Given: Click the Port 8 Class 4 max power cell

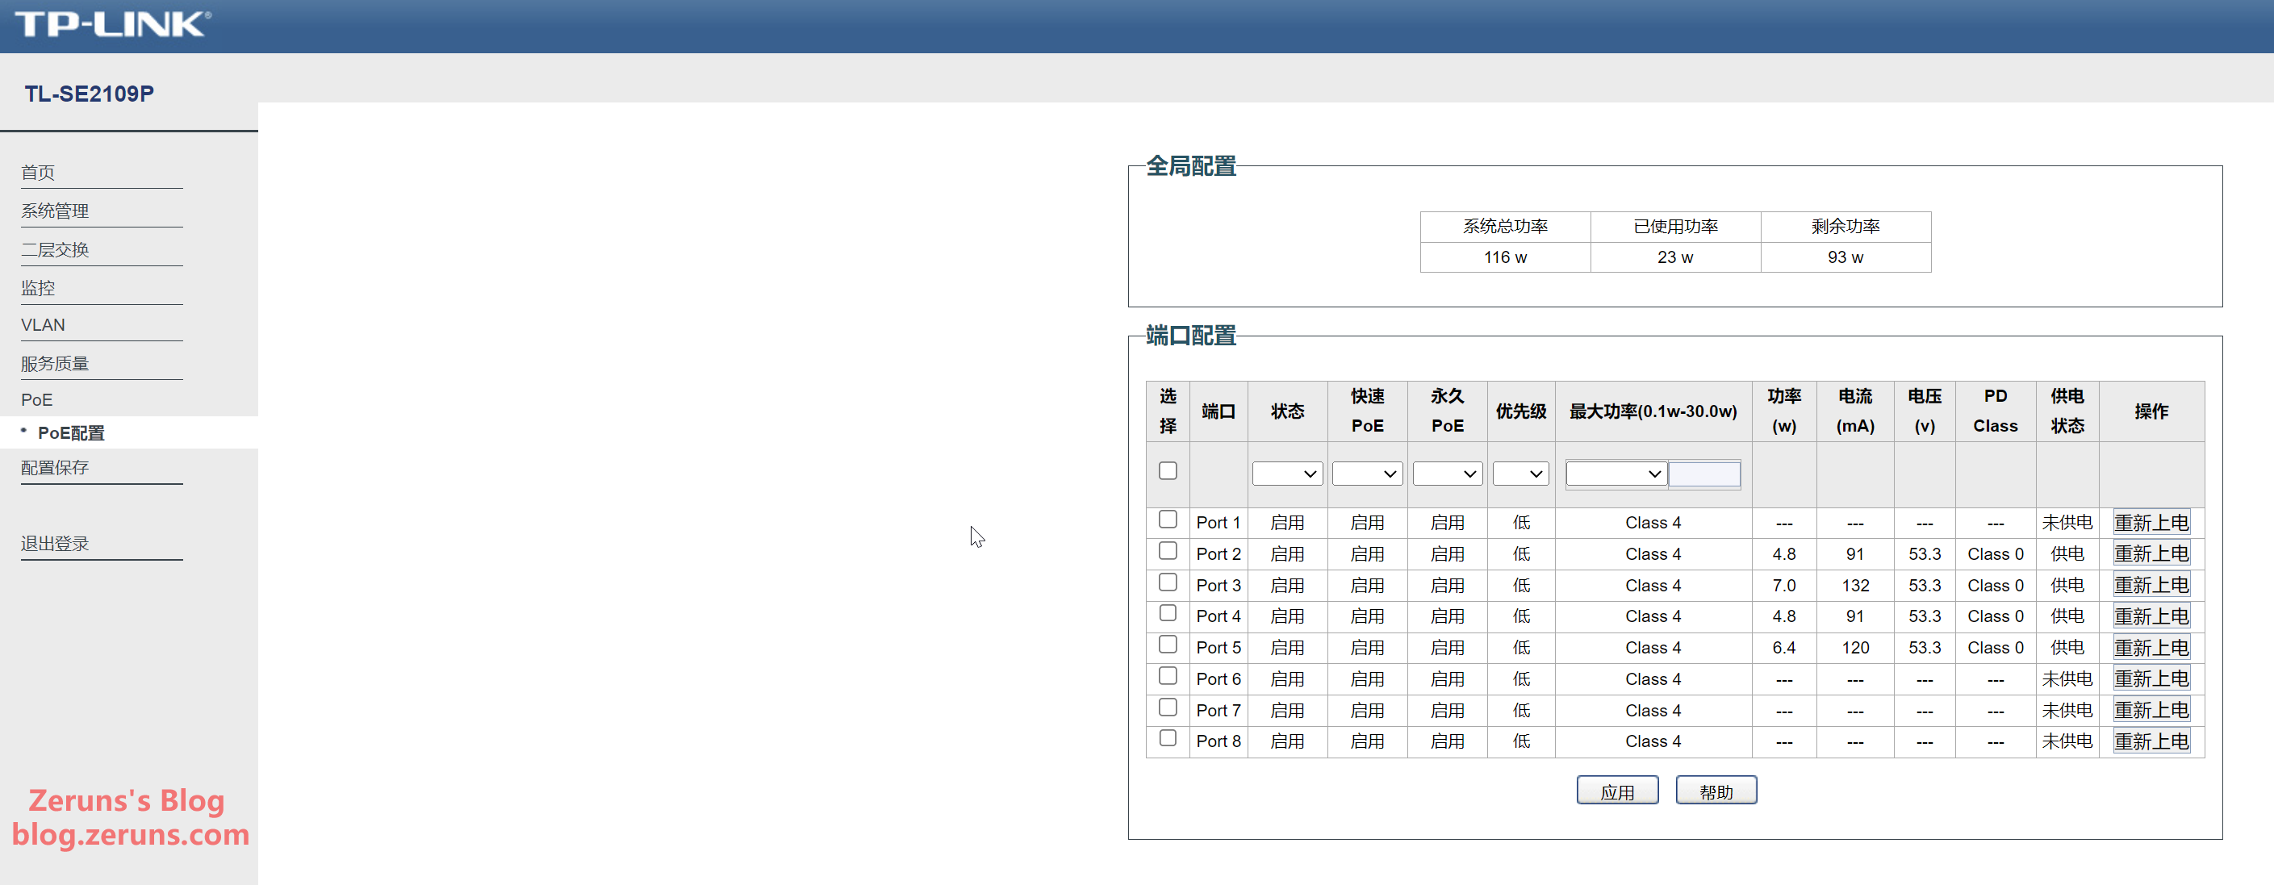Looking at the screenshot, I should tap(1653, 742).
